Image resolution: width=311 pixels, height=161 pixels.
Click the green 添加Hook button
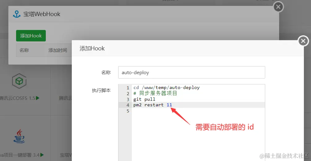click(x=31, y=36)
